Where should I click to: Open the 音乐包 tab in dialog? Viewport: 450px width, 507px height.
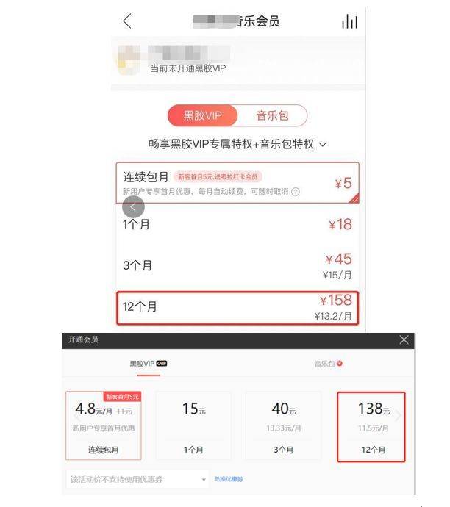(x=328, y=364)
